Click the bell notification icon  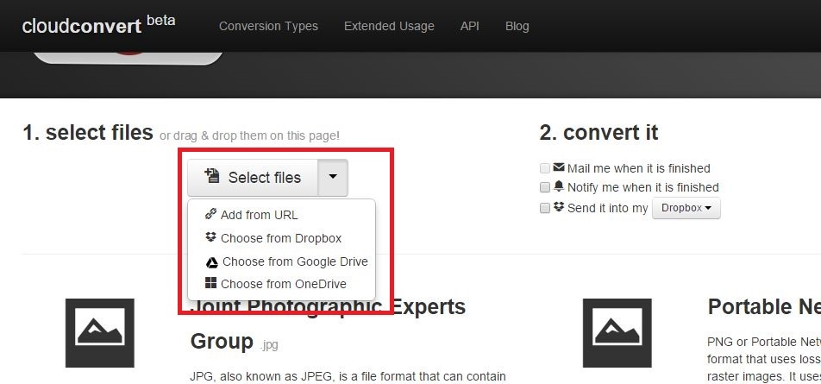pyautogui.click(x=559, y=186)
